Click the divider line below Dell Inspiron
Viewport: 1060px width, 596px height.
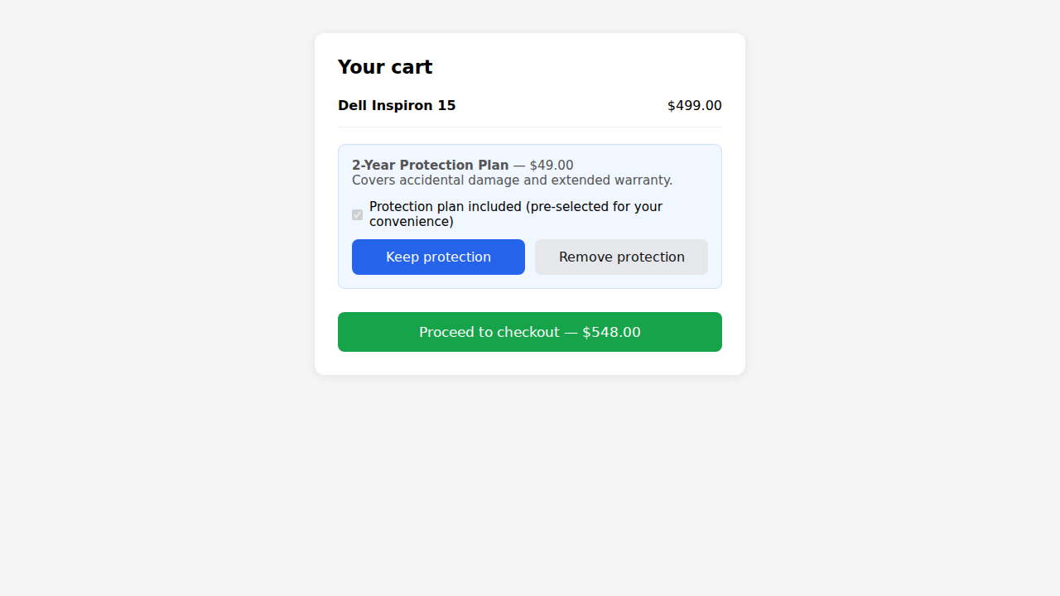530,127
